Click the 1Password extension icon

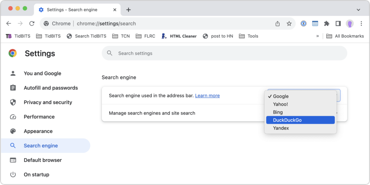304,23
